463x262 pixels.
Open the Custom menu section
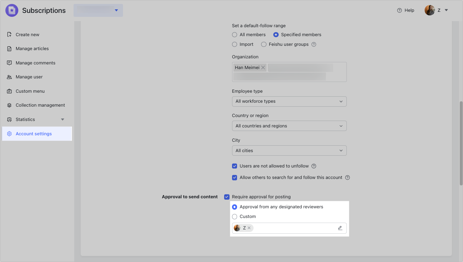coord(29,91)
